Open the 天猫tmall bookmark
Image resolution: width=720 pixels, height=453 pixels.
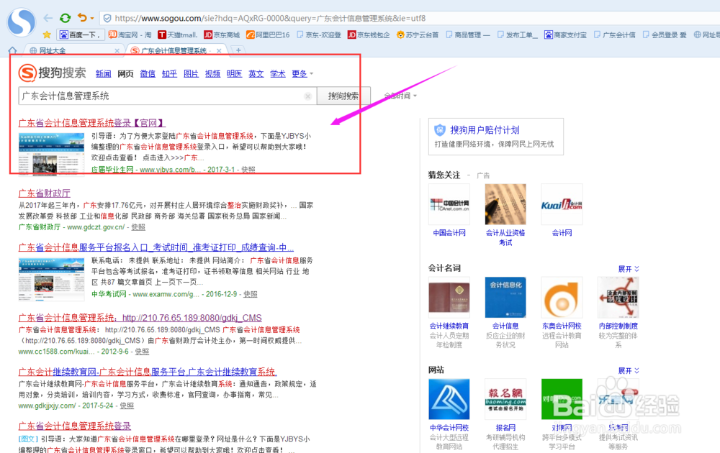coord(178,35)
